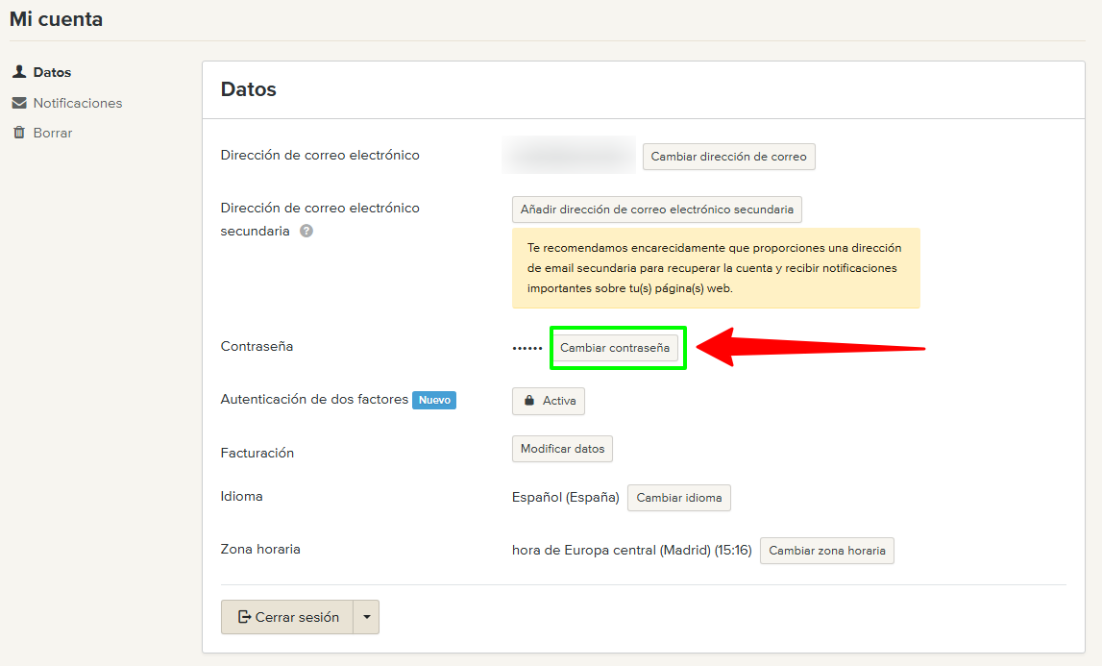
Task: Click the blurred email address field
Action: point(569,156)
